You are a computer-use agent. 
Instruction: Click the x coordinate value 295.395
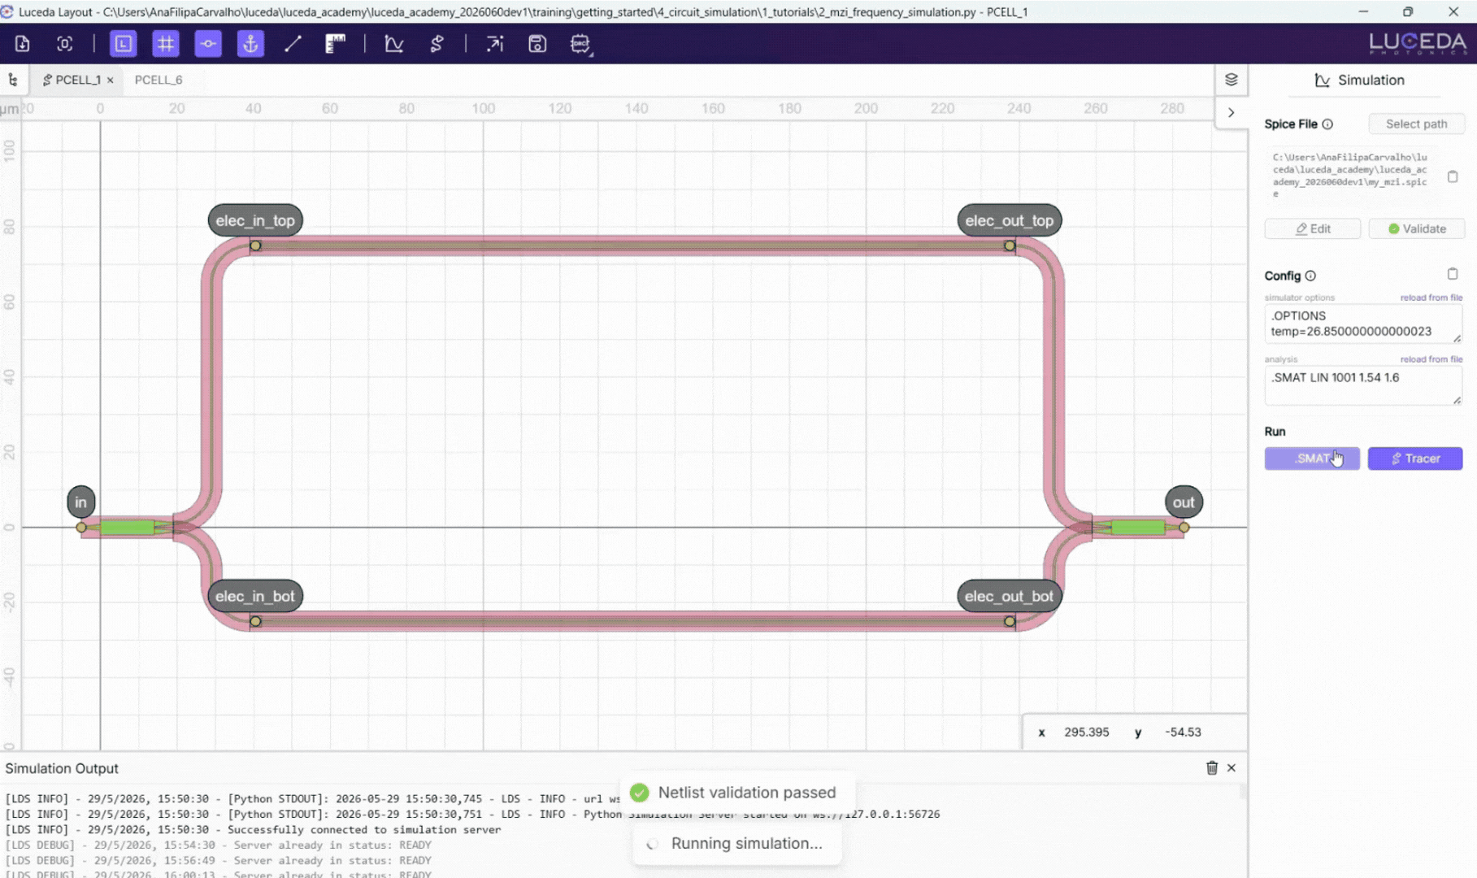(x=1086, y=732)
